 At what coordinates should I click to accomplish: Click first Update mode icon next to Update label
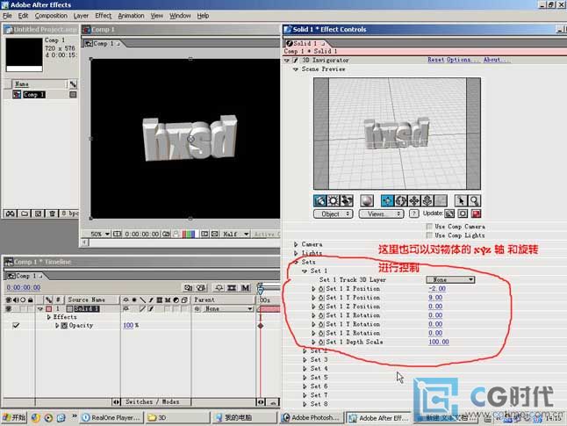[x=449, y=213]
